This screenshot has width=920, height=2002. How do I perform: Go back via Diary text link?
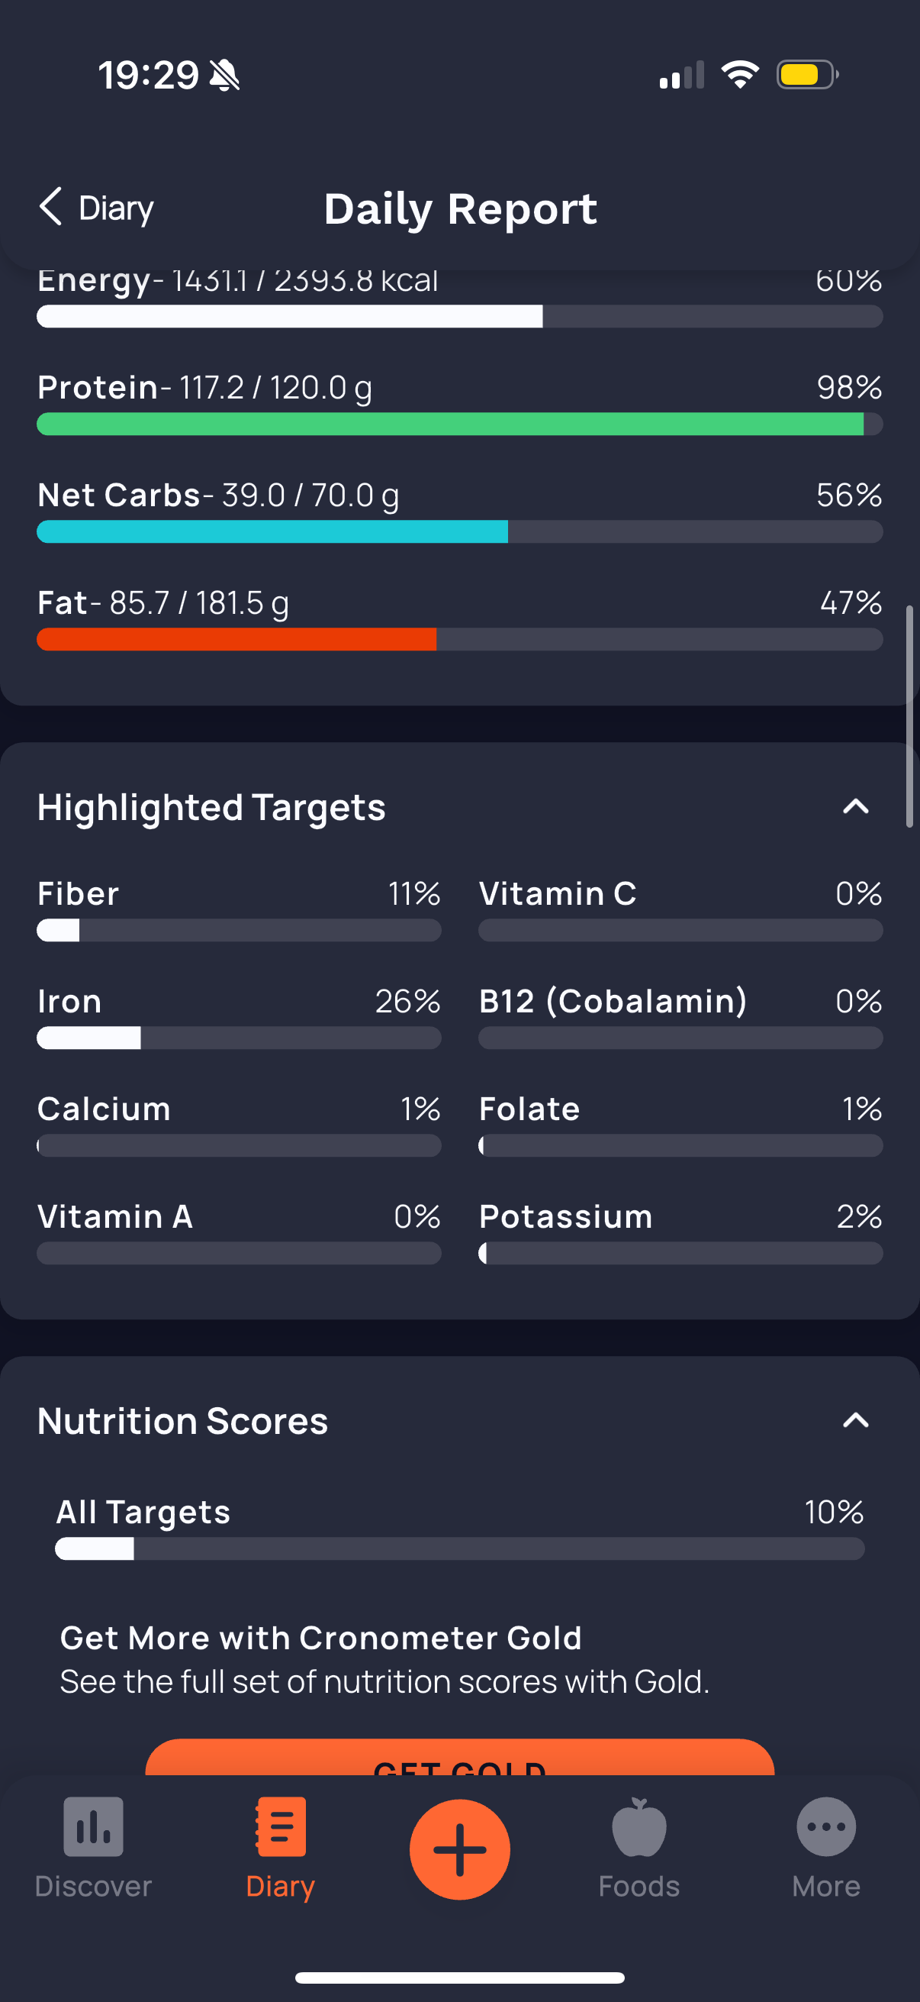coord(117,208)
